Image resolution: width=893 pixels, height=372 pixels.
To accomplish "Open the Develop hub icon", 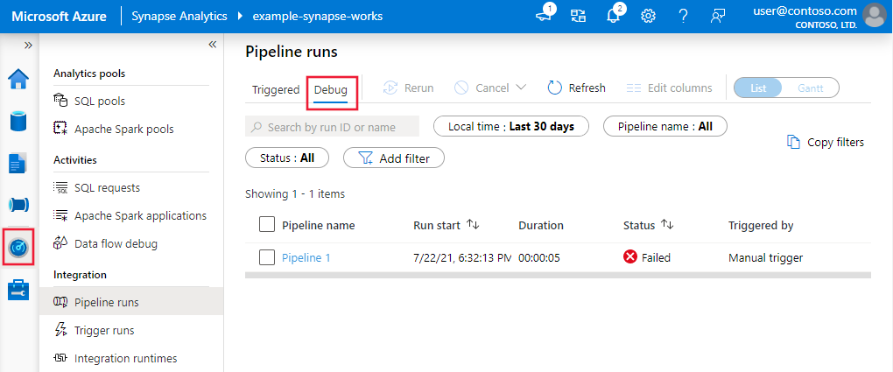I will (18, 163).
